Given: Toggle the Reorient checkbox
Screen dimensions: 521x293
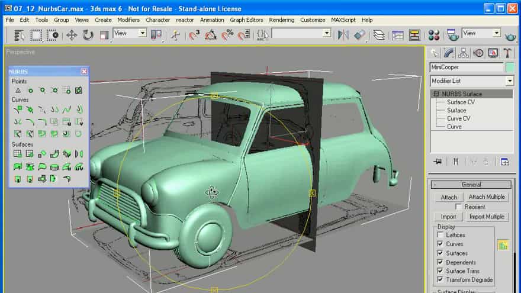Looking at the screenshot, I should 458,207.
